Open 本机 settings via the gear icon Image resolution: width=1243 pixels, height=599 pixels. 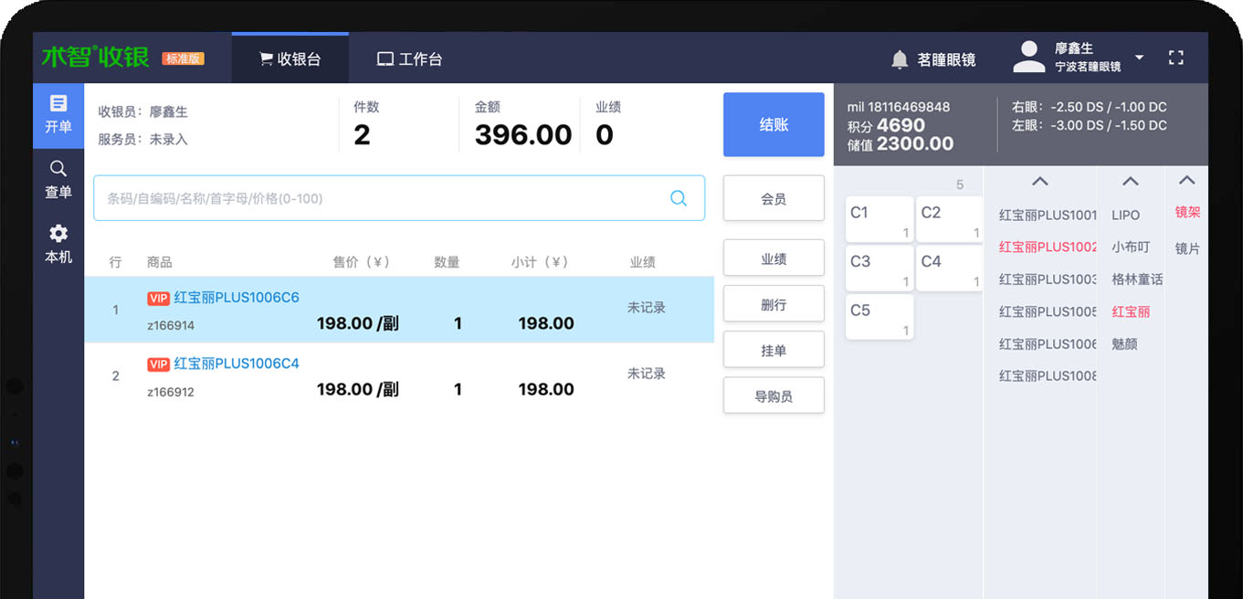coord(58,236)
